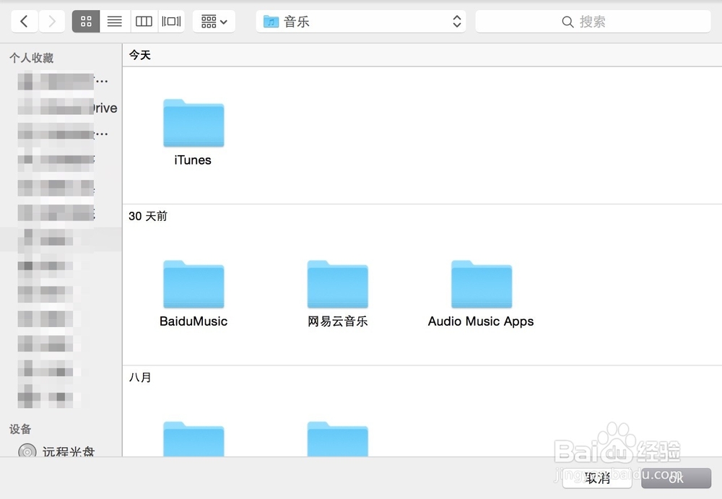Select 远程光盘 in the sidebar
The image size is (722, 499).
(x=61, y=451)
